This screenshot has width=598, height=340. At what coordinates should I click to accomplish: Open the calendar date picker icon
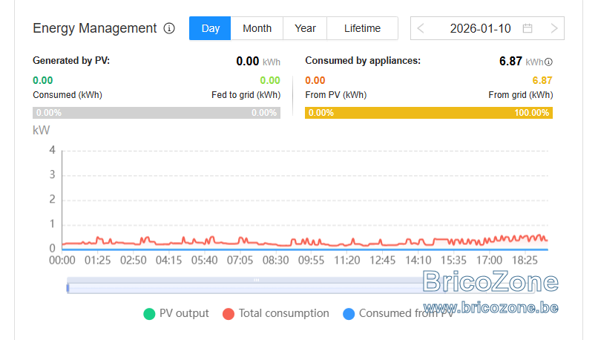click(528, 28)
